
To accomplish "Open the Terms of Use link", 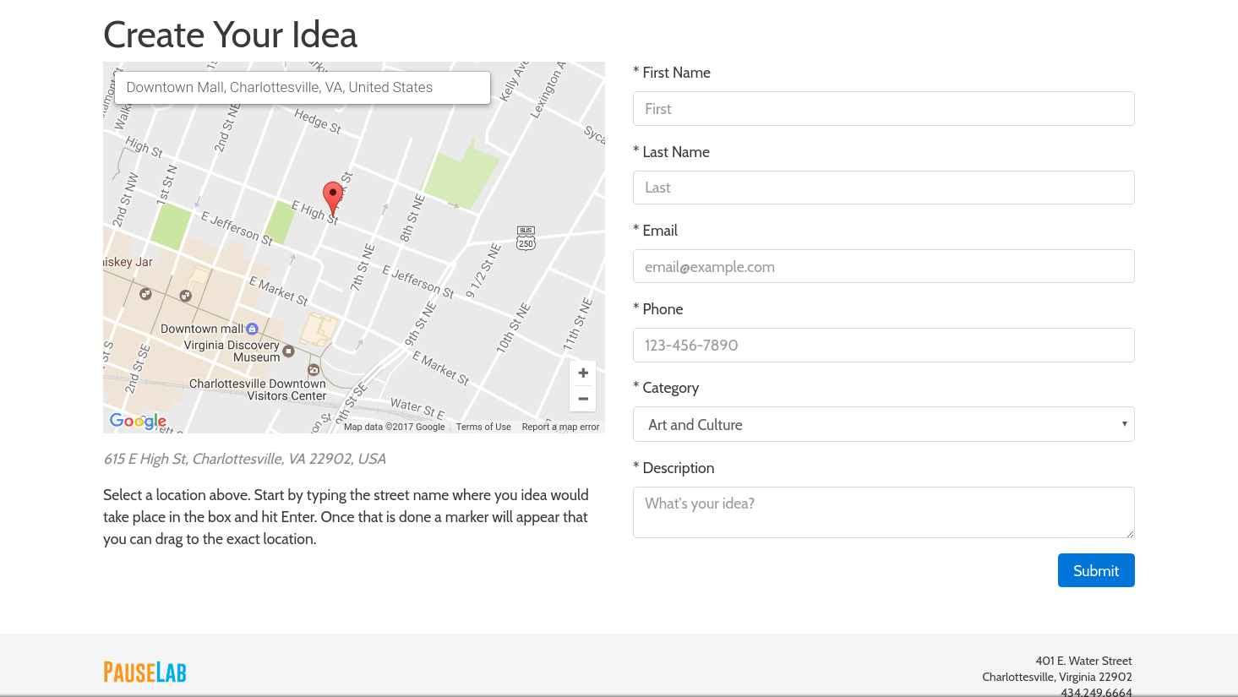I will coord(483,427).
